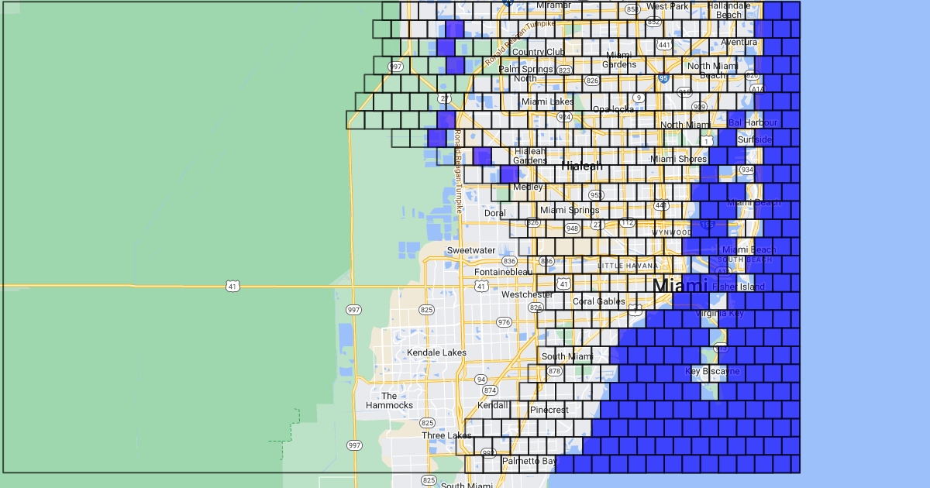Click the Palmetto Bay label
Screen dimensions: 930x488
[x=529, y=461]
